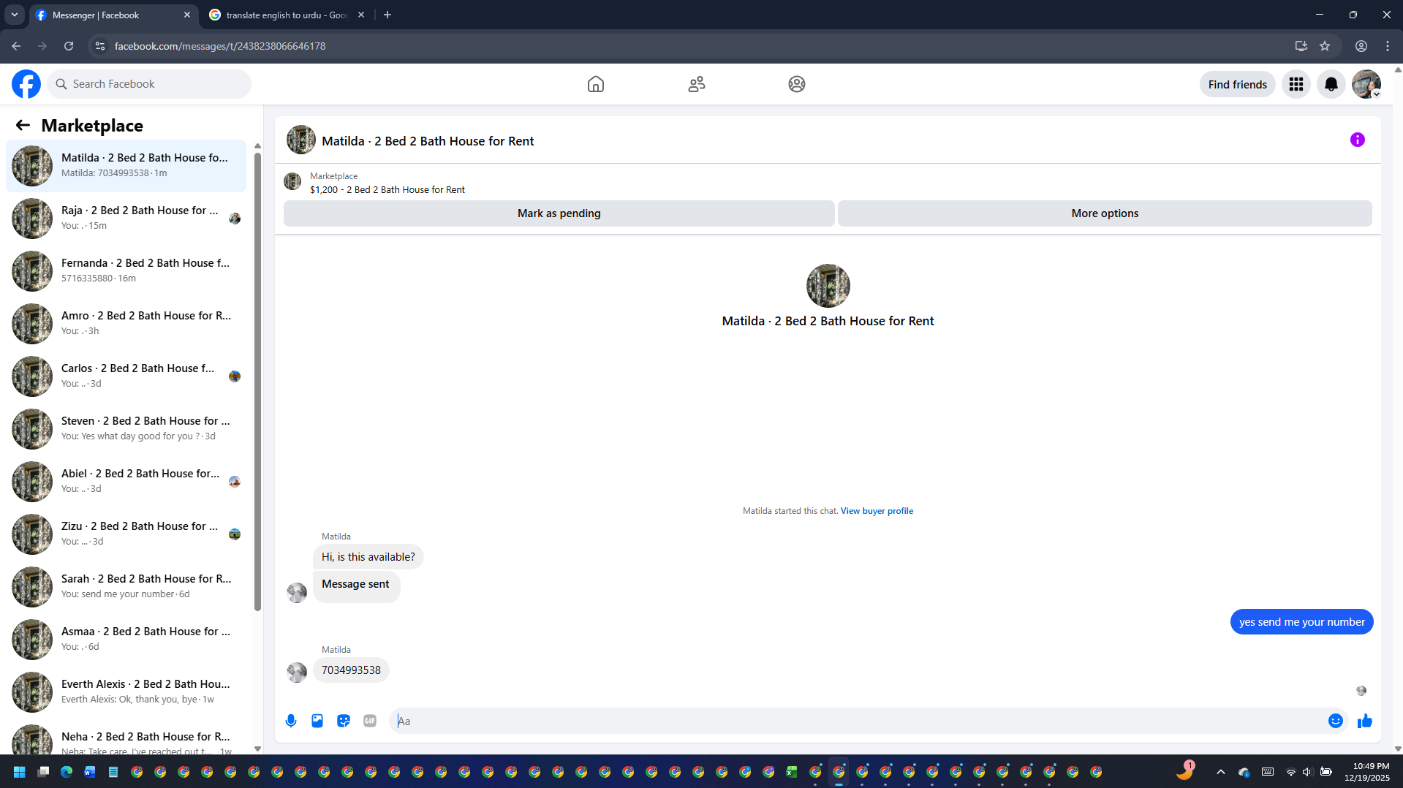Viewport: 1403px width, 788px height.
Task: Click the Mark as pending button
Action: (x=559, y=213)
